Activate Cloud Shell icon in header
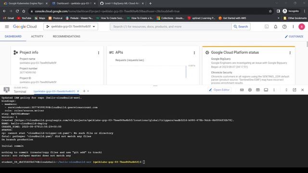The width and height of the screenshot is (308, 173). (x=267, y=26)
